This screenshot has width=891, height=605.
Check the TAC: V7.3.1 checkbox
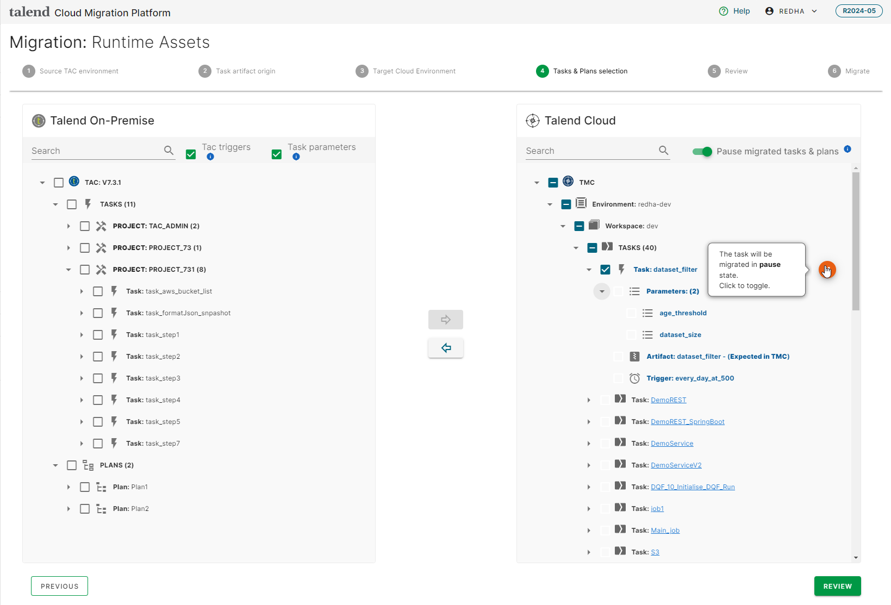point(59,183)
